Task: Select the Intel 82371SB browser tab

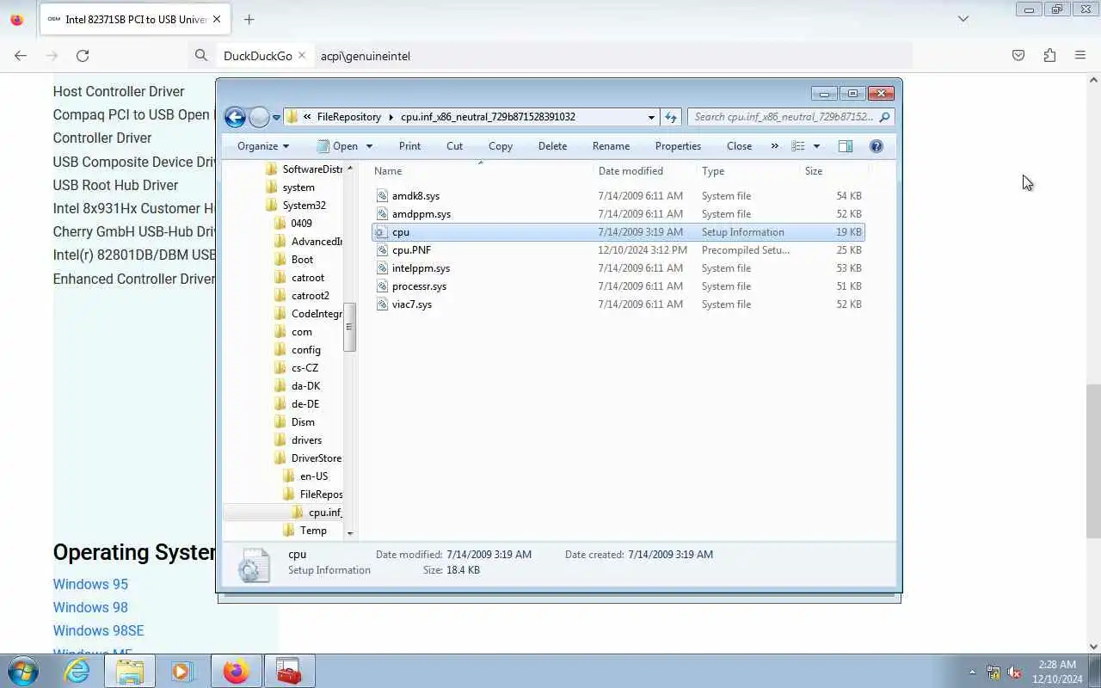Action: click(133, 19)
